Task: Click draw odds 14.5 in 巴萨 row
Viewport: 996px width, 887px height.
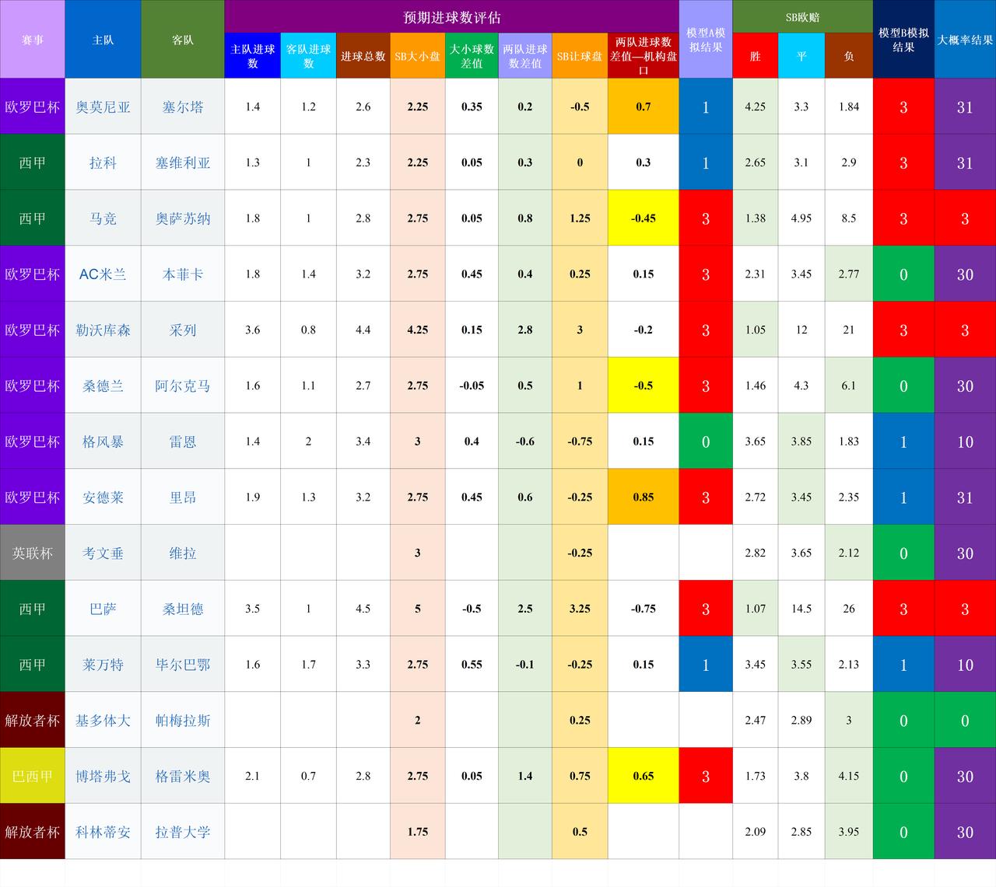Action: [801, 609]
